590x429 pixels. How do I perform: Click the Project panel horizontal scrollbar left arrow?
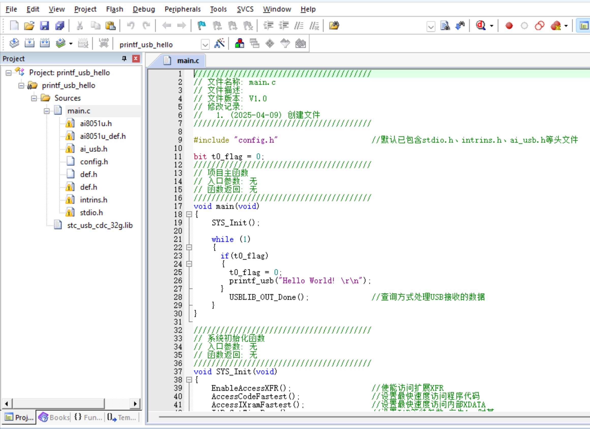pyautogui.click(x=7, y=404)
